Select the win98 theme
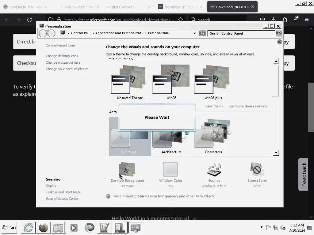 coord(171,83)
